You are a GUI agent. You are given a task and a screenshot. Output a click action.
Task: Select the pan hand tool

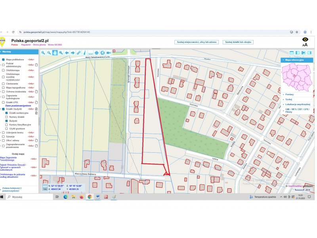(55, 52)
